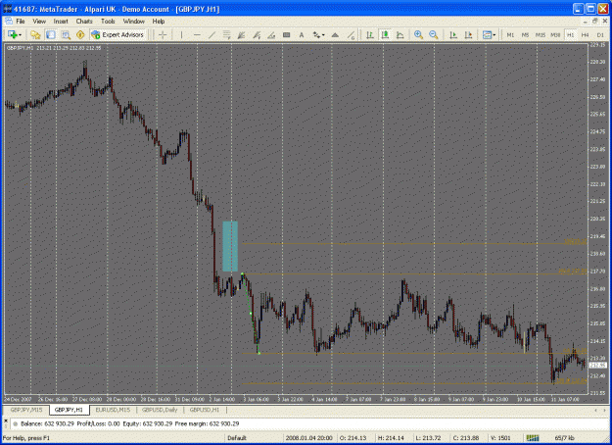The height and width of the screenshot is (445, 612).
Task: Open the View menu
Action: (39, 22)
